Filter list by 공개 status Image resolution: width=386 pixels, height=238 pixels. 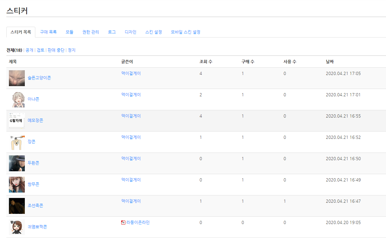pos(29,50)
